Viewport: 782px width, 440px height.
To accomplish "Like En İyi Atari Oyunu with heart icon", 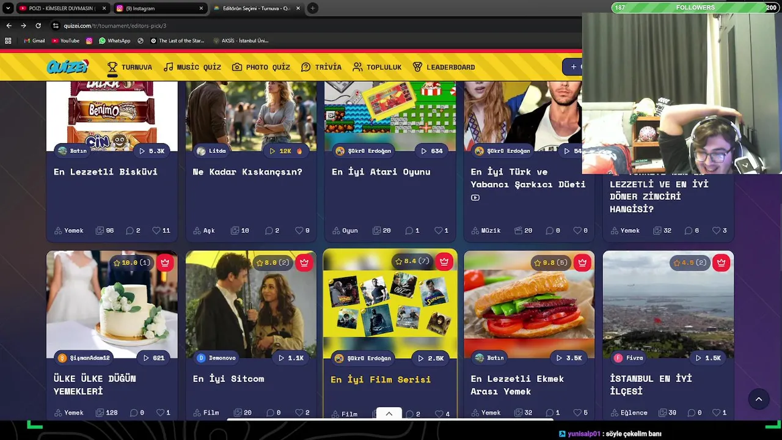I will (438, 230).
